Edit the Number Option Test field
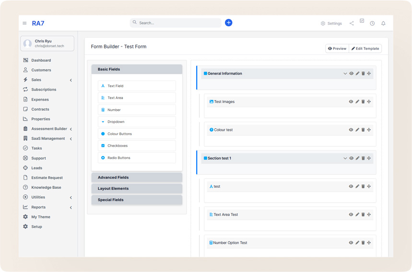The height and width of the screenshot is (272, 412). click(357, 243)
